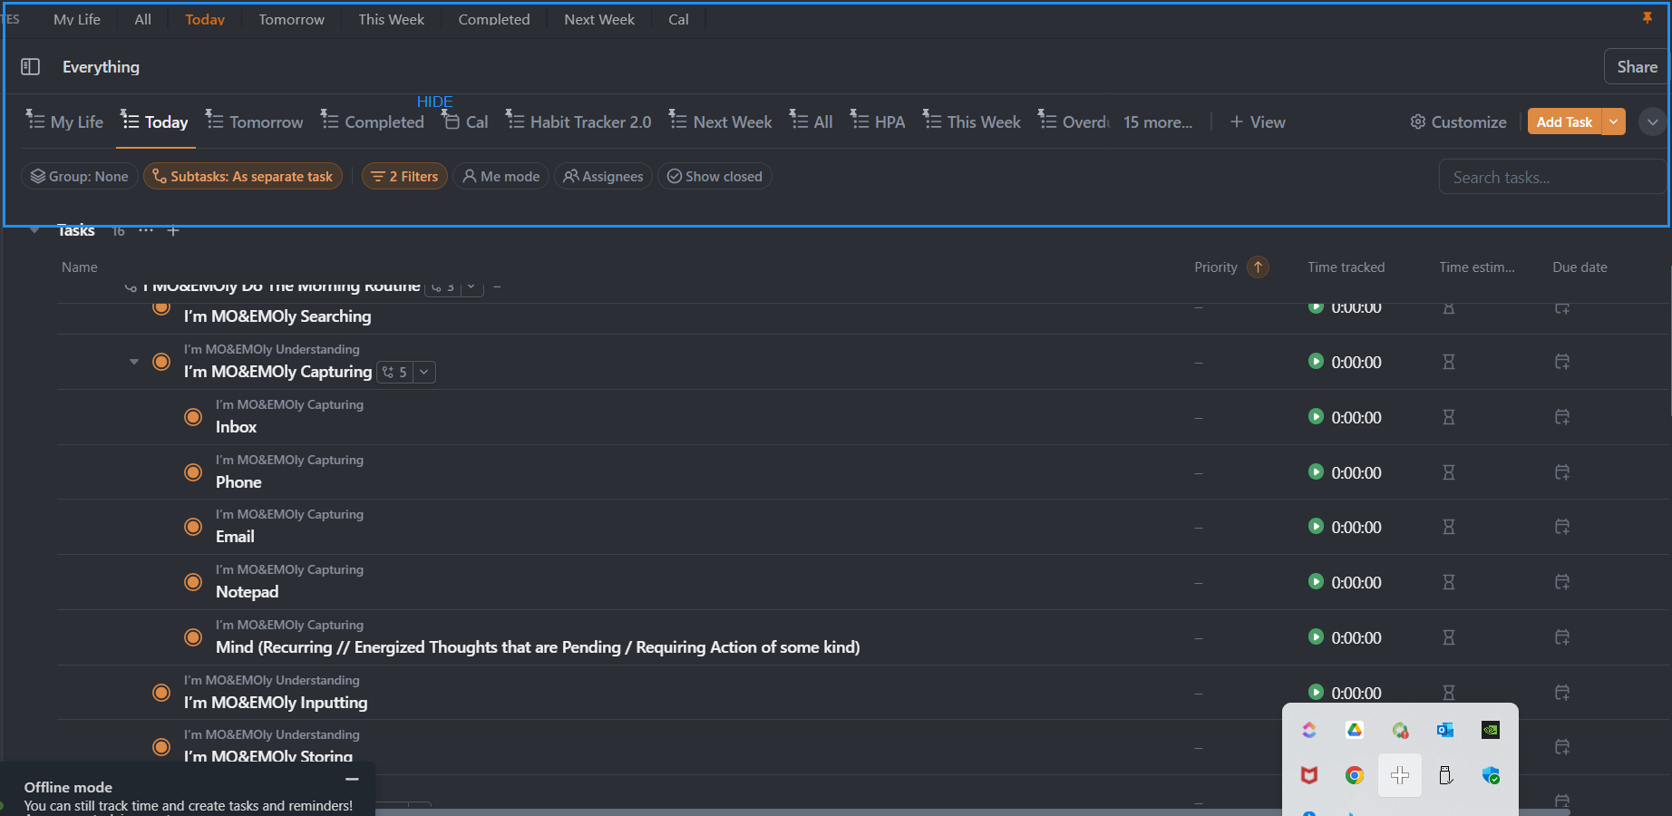Open Google Drive icon in the system tray
Screen dimensions: 1672x816
1355,730
